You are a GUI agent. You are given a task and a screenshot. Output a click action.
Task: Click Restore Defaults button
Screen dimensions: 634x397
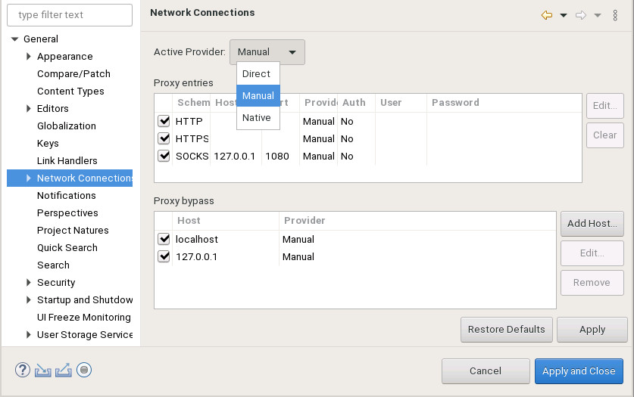tap(506, 330)
